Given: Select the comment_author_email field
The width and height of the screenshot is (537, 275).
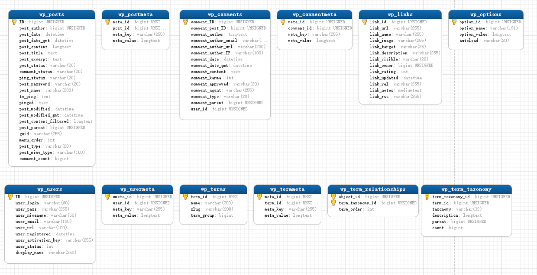Looking at the screenshot, I should [x=214, y=41].
